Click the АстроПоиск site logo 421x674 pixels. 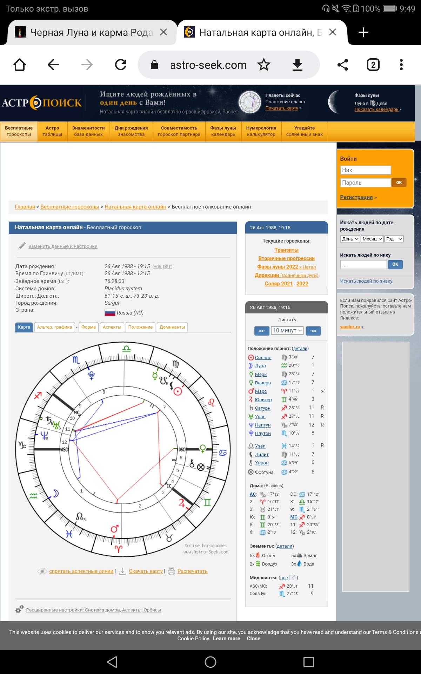tap(41, 103)
